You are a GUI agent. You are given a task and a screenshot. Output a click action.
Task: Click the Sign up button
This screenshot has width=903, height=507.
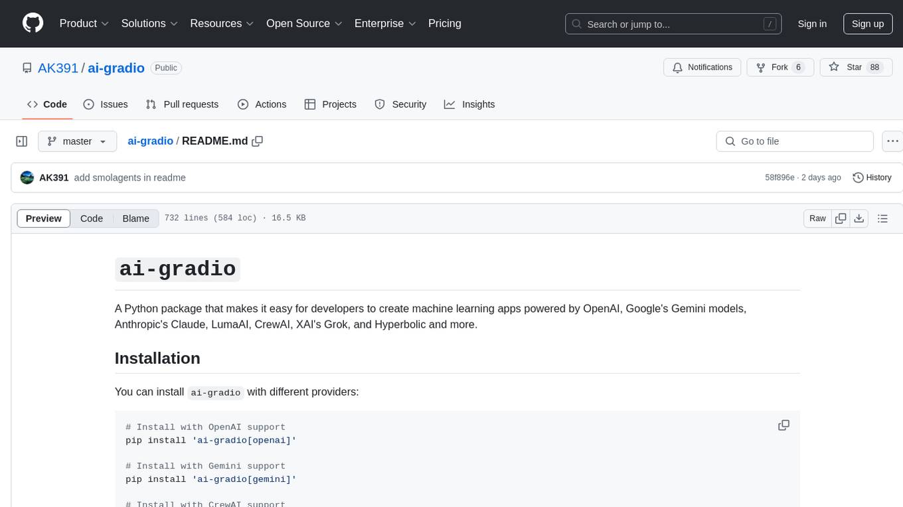868,24
